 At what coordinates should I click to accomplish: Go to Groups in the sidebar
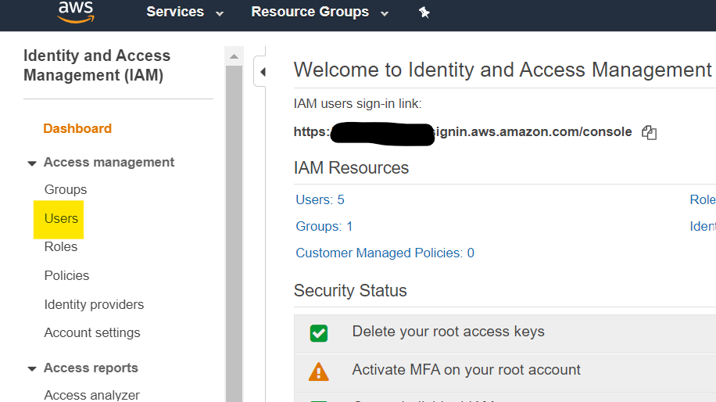click(x=66, y=189)
